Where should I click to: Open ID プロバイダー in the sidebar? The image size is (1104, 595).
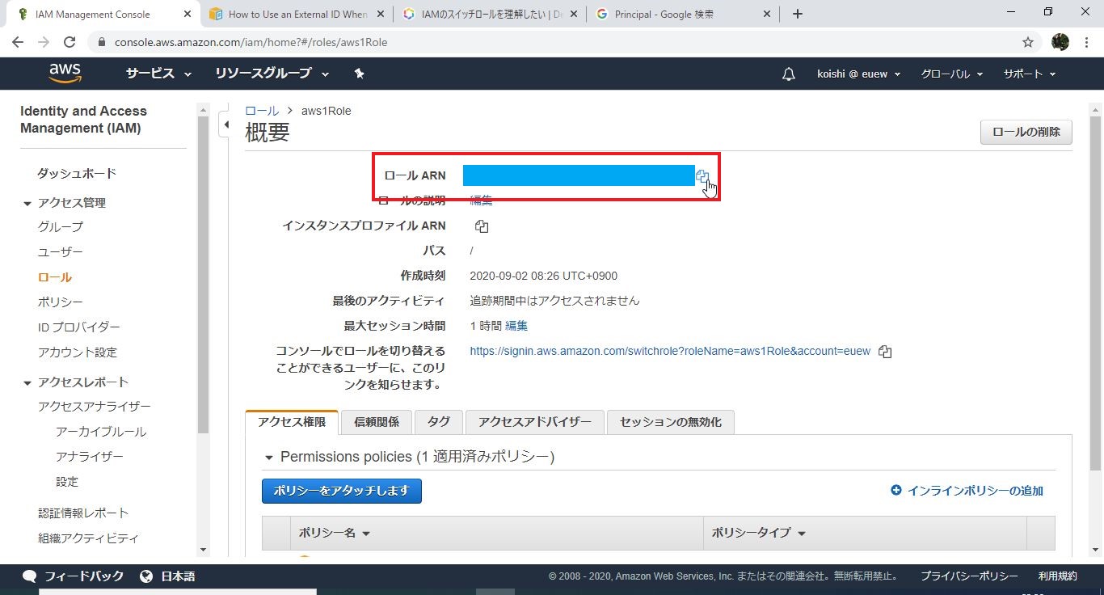point(79,327)
